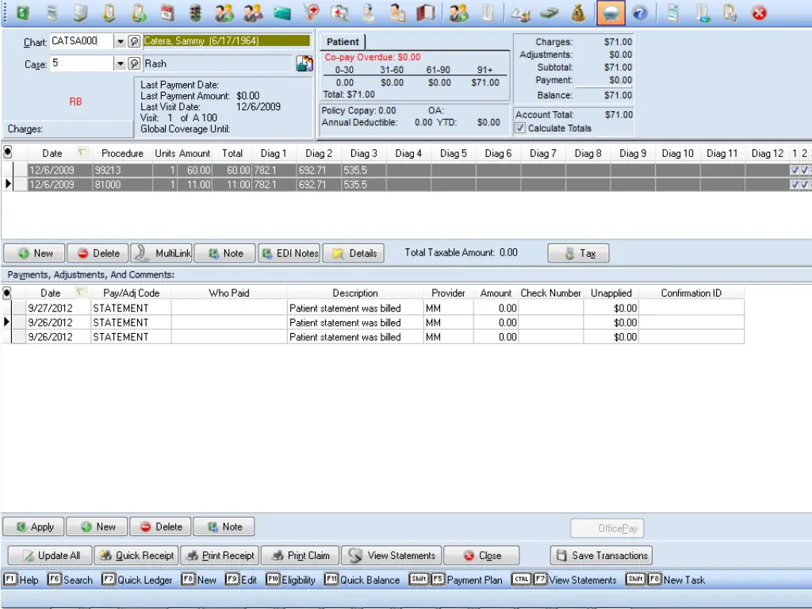The width and height of the screenshot is (812, 609).
Task: Click Shift F8 New Task shortcut
Action: 665,580
